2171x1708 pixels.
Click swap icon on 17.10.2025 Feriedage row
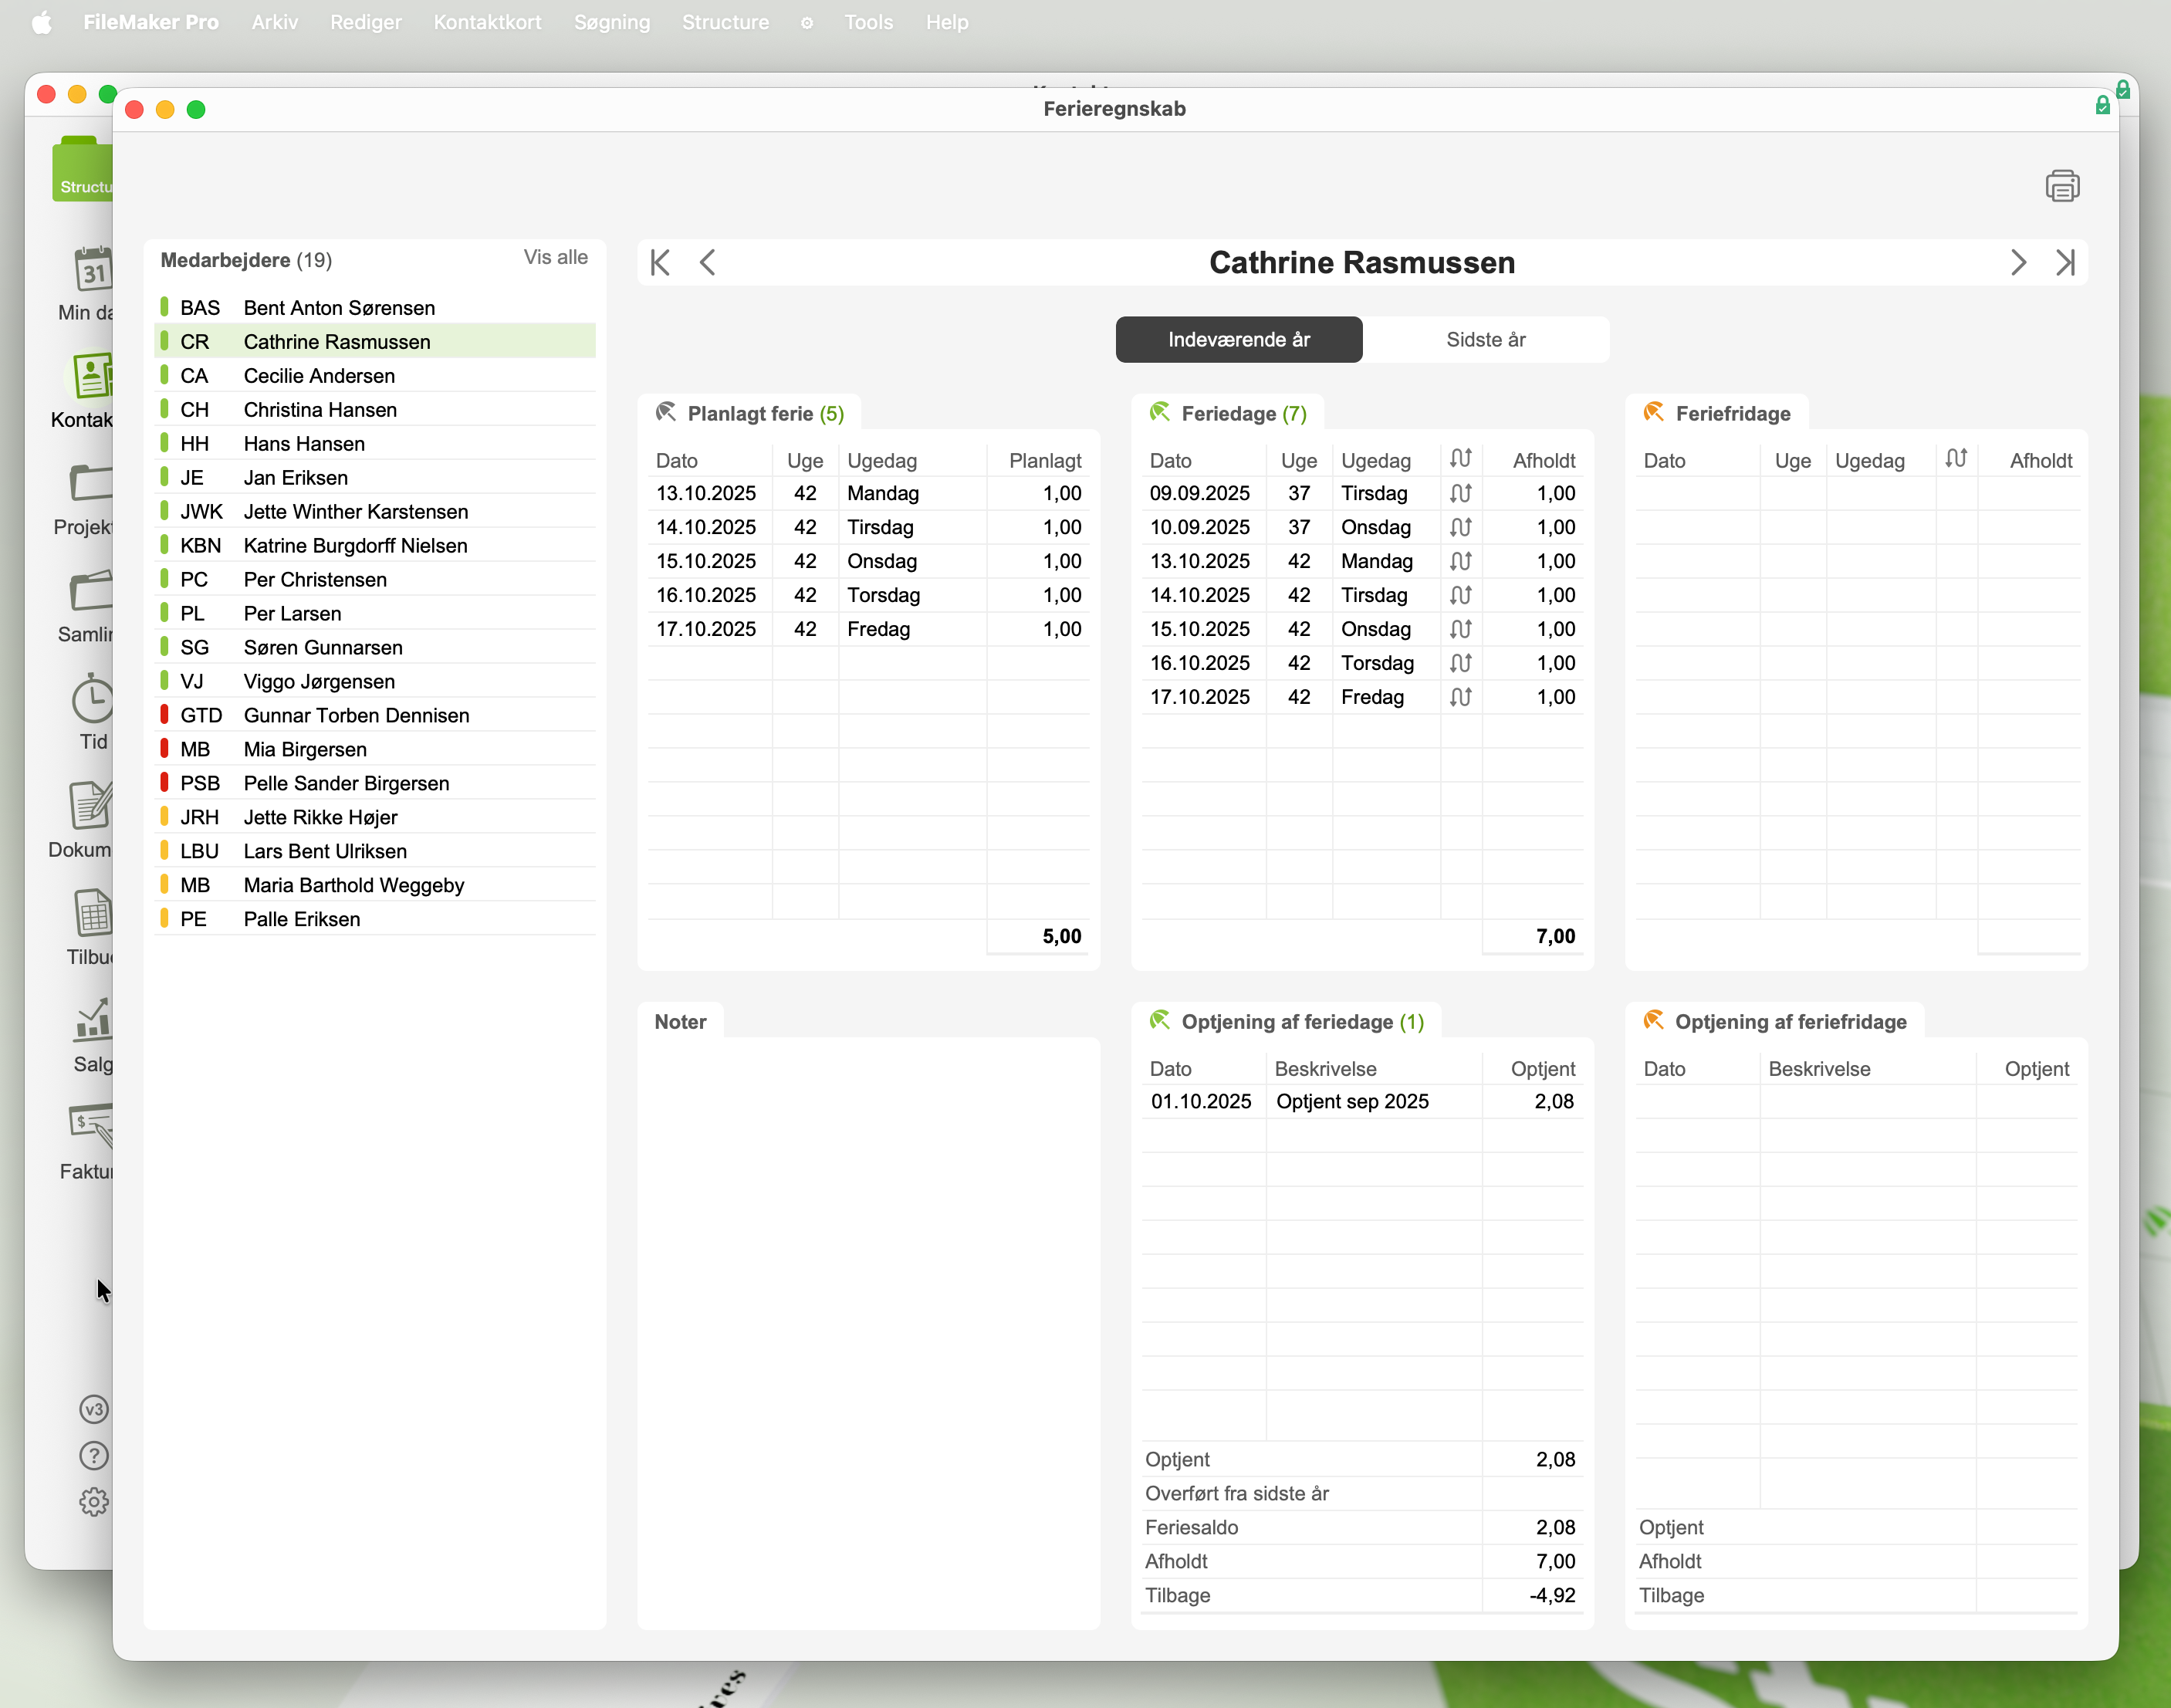coord(1460,697)
